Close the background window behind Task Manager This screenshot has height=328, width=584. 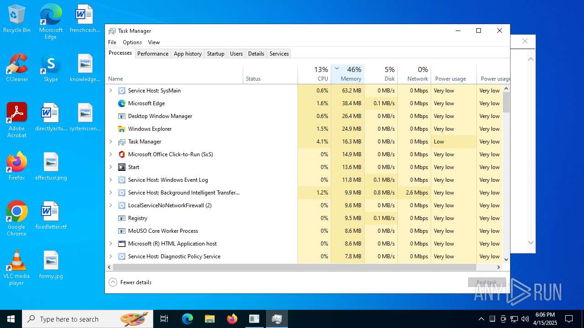(525, 41)
